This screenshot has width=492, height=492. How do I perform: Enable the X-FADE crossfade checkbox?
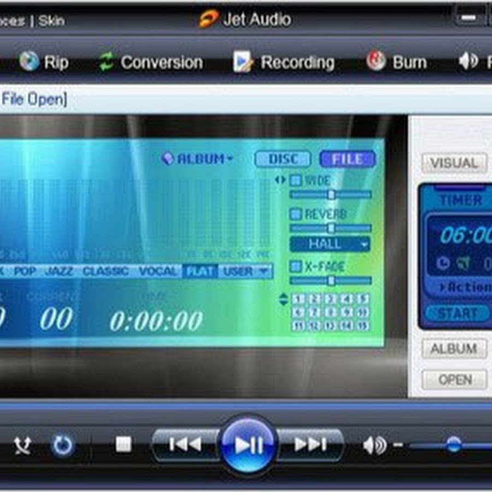click(x=296, y=266)
